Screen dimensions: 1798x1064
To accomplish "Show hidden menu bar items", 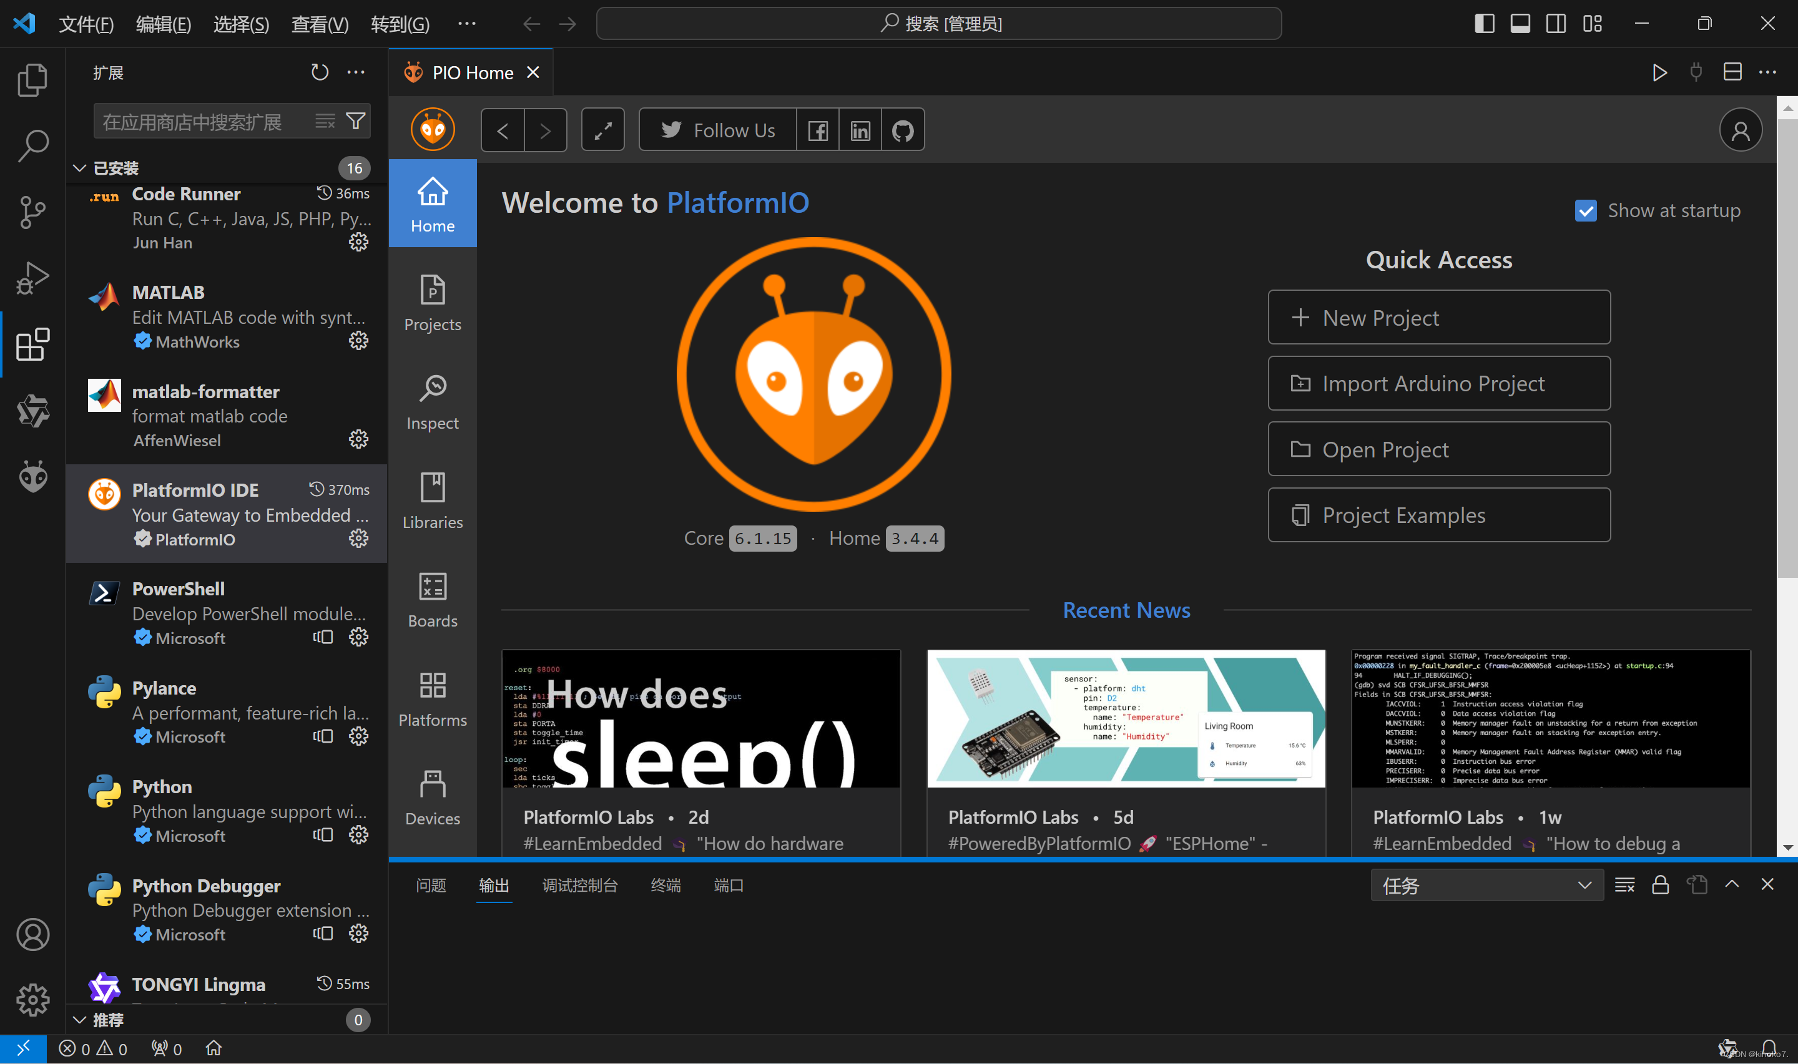I will (x=466, y=24).
